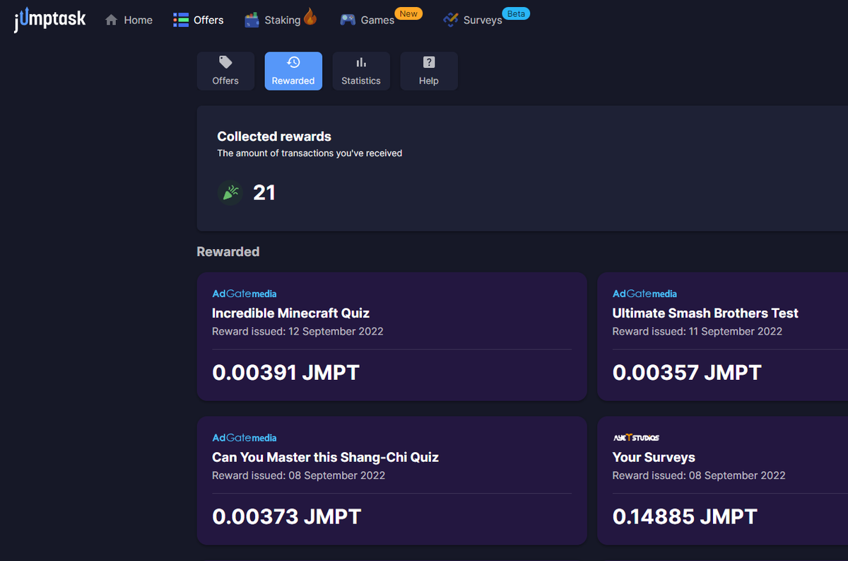The image size is (848, 561).
Task: Open the Incredible Minecraft Quiz title
Action: [291, 313]
